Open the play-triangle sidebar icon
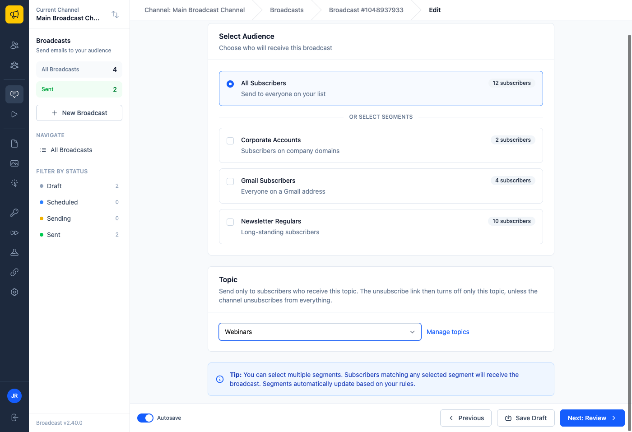This screenshot has width=632, height=432. [x=14, y=114]
